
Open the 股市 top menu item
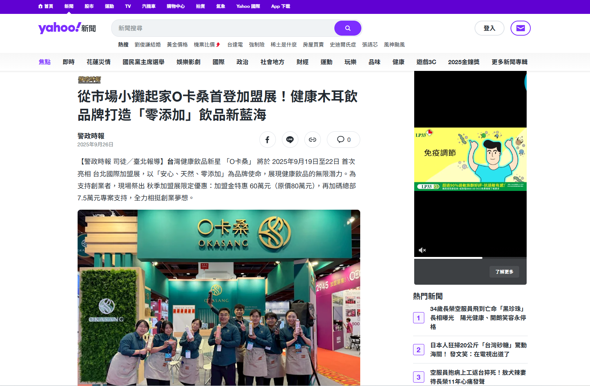coord(89,6)
